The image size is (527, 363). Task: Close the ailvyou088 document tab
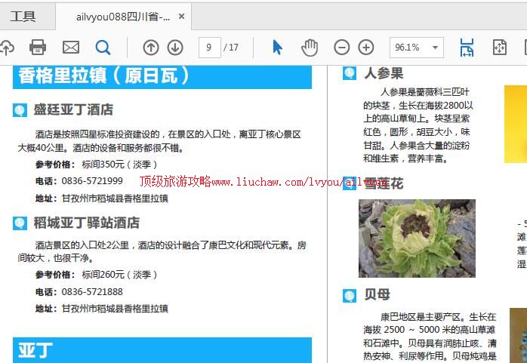pyautogui.click(x=181, y=17)
